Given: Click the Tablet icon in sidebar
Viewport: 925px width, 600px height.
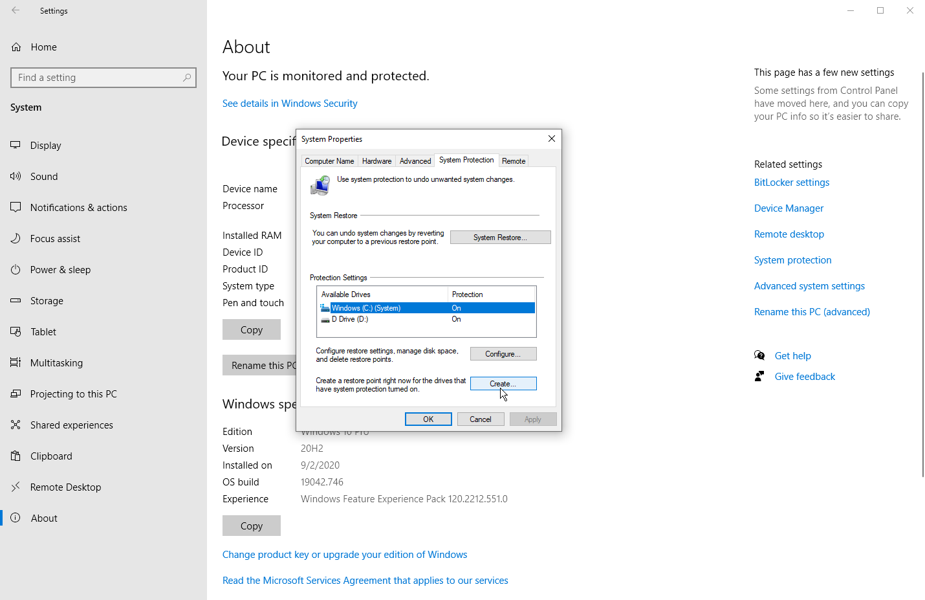Looking at the screenshot, I should point(16,332).
